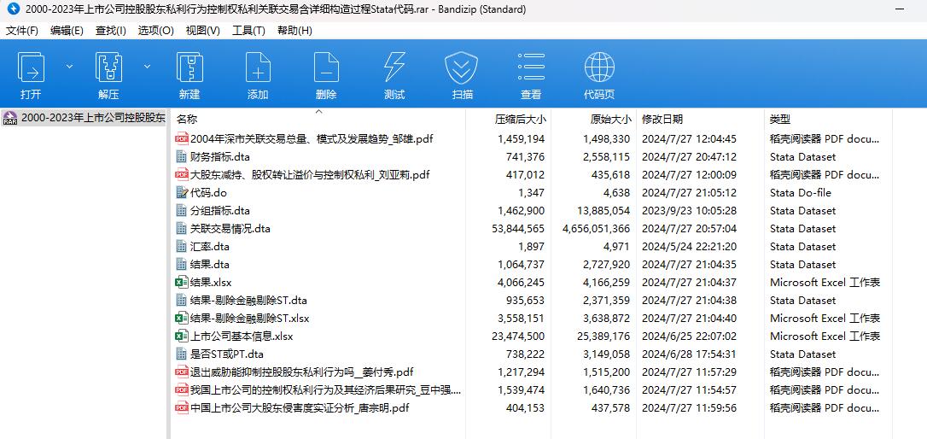Open the 选项(O) menu
Viewport: 927px width, 439px height.
pos(156,31)
